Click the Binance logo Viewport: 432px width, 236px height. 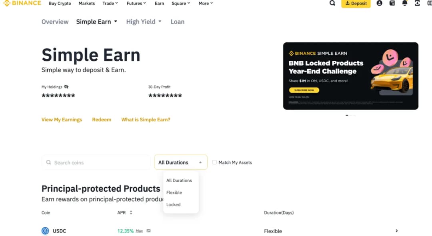[22, 3]
